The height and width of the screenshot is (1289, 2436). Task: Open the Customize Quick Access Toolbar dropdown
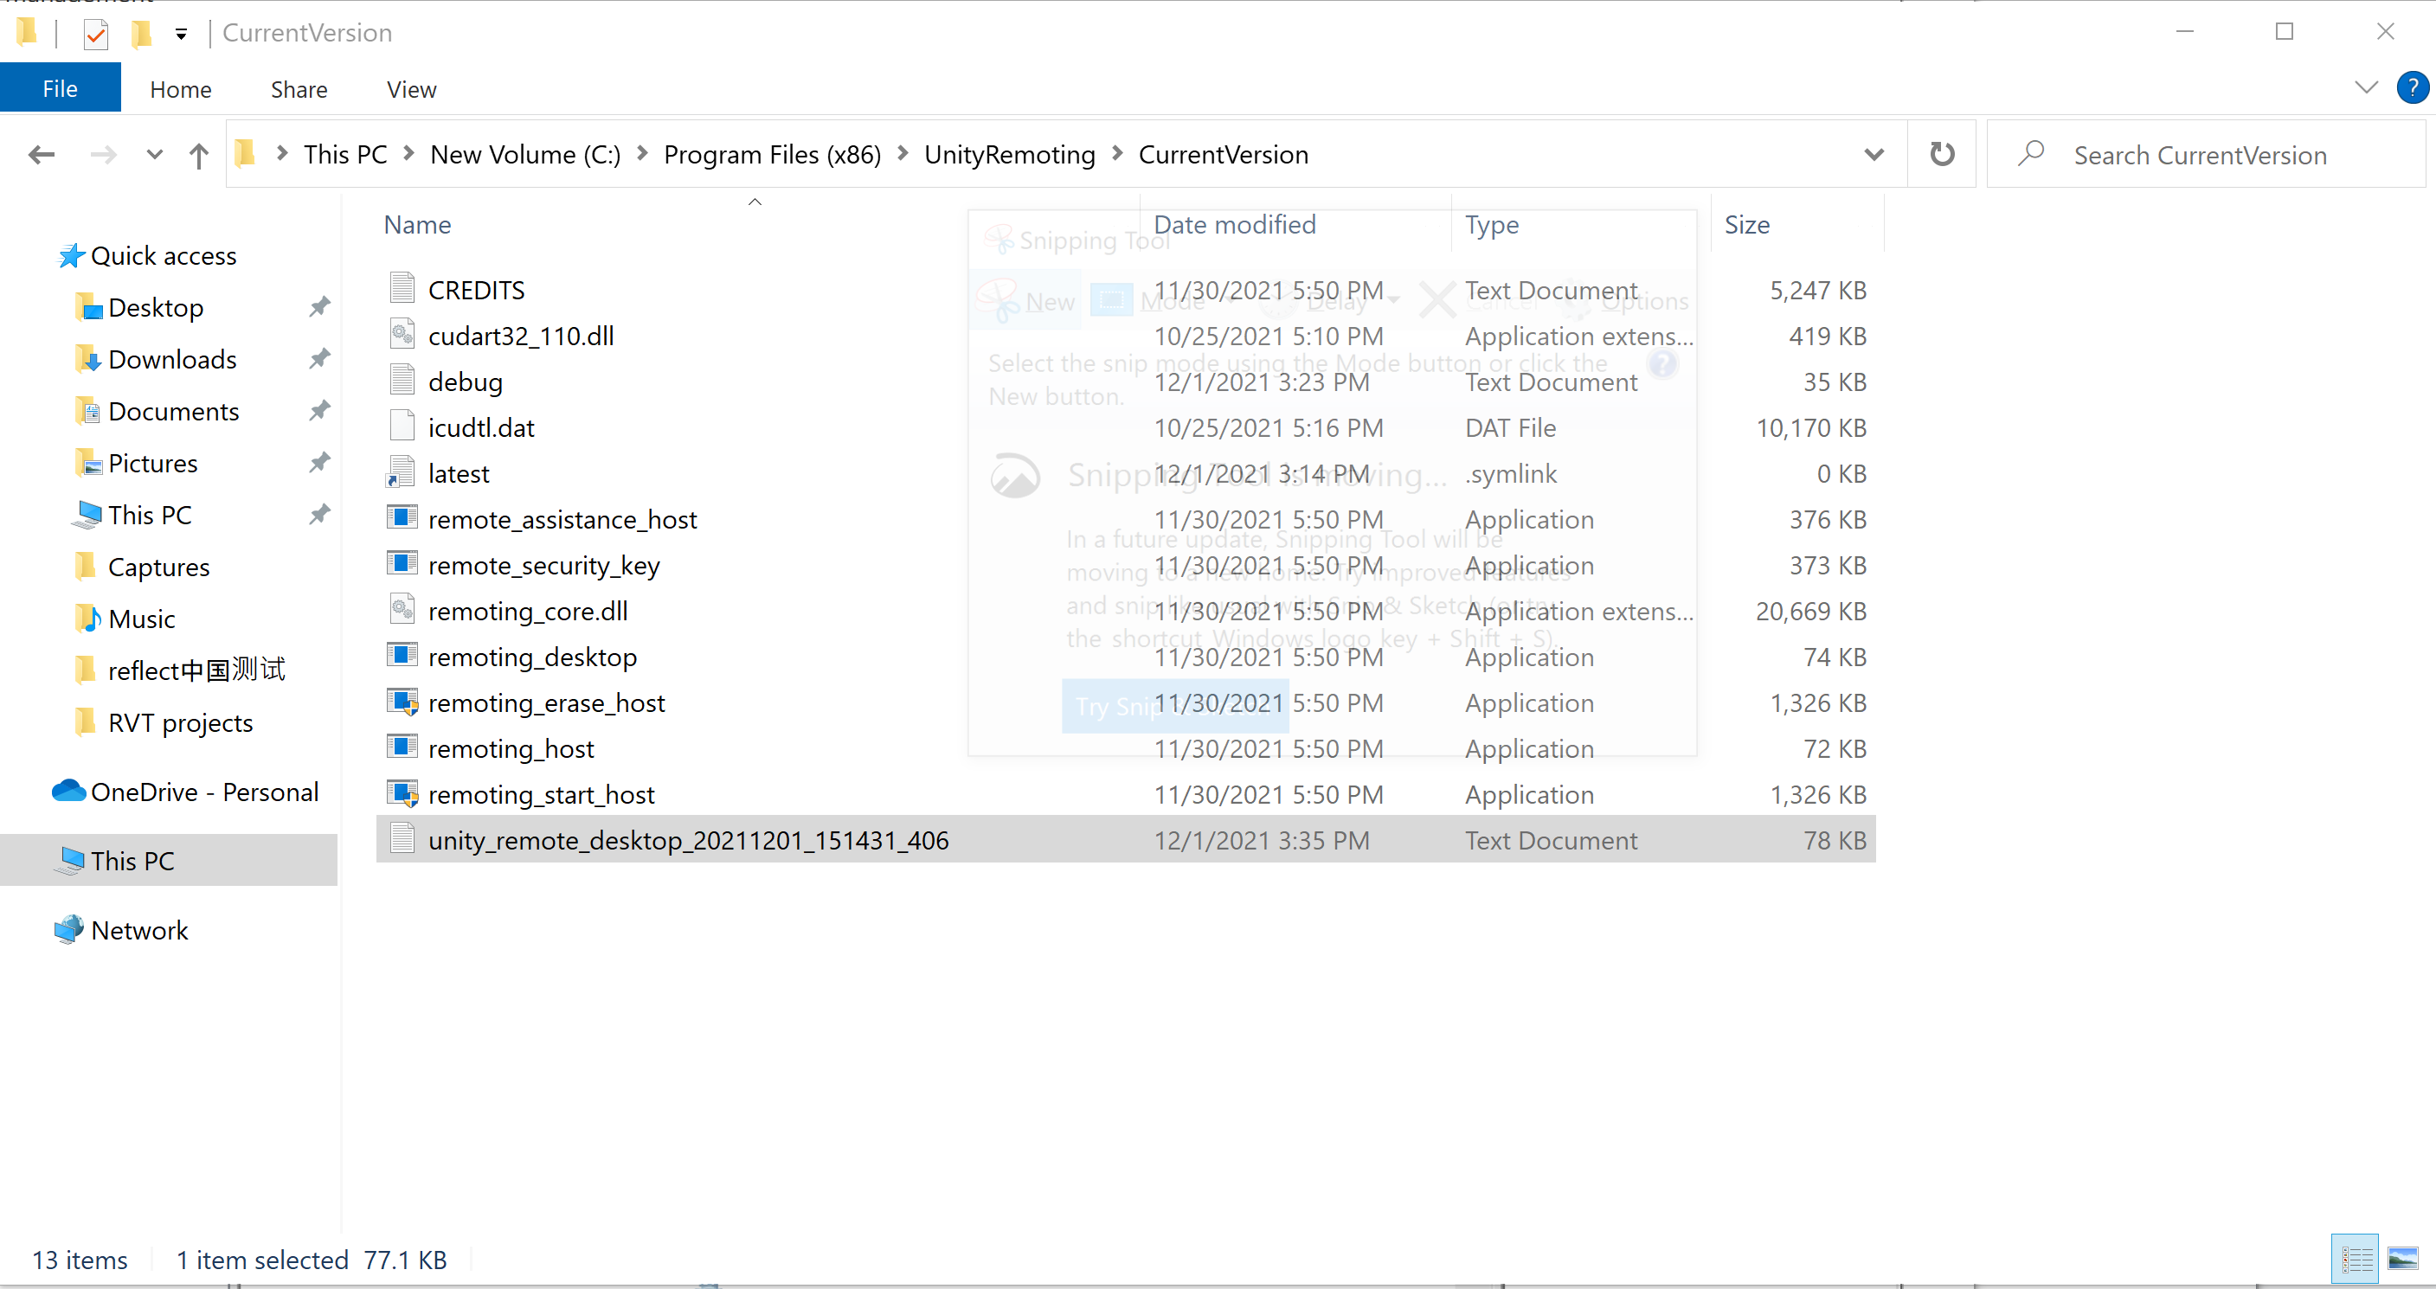181,34
